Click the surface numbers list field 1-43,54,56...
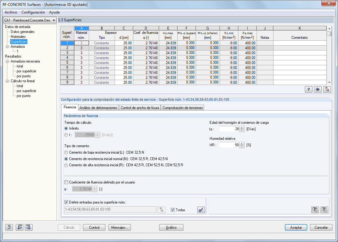 click(110, 209)
